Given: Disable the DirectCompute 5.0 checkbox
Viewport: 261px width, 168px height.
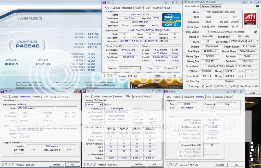Looking at the screenshot, I should click(238, 86).
